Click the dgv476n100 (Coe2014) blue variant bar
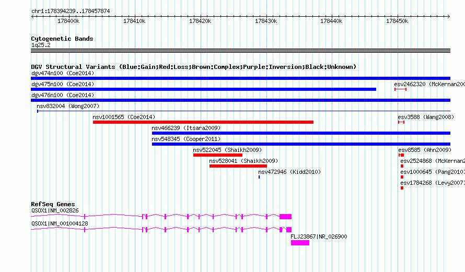Viewport: 465px width, 272px height. coord(240,100)
